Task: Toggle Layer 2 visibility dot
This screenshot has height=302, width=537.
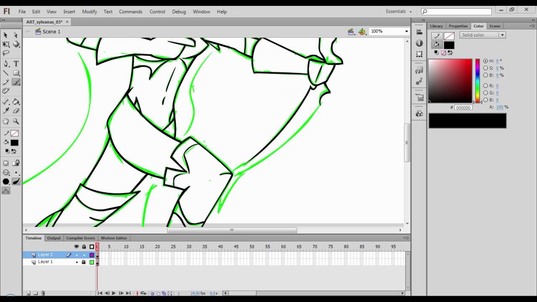Action: (76, 255)
